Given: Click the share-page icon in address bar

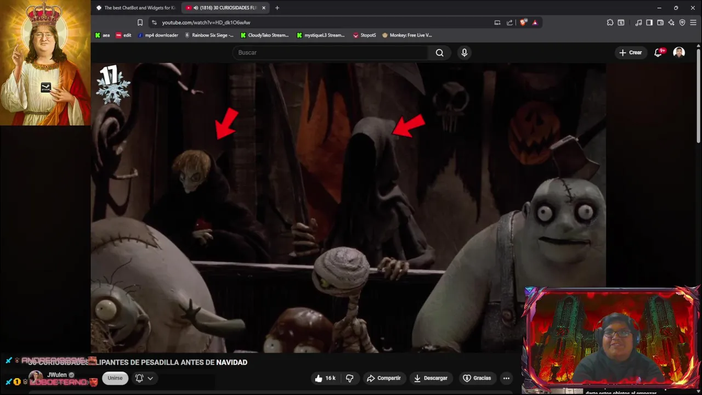Looking at the screenshot, I should (x=509, y=22).
